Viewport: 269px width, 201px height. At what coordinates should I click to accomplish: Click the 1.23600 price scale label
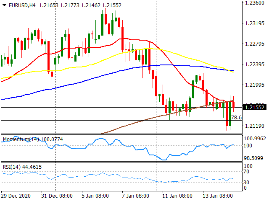point(256,3)
